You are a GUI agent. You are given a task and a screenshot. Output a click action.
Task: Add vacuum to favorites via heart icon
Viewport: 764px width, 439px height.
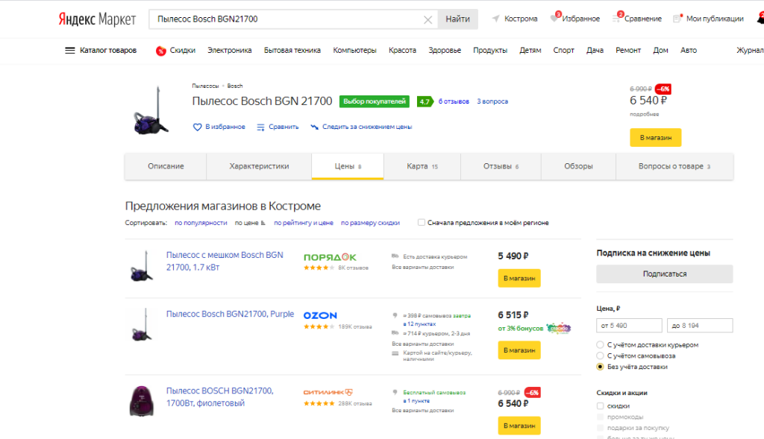pyautogui.click(x=198, y=127)
